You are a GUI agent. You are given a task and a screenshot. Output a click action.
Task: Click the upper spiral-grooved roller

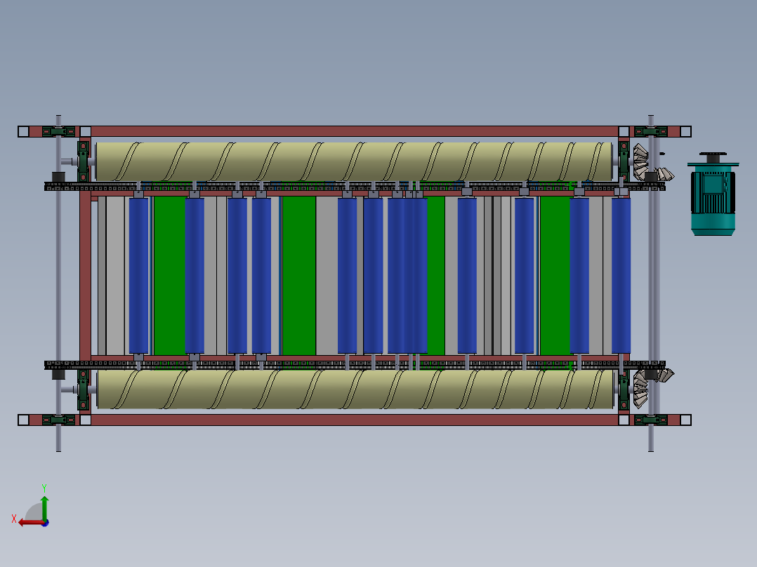pyautogui.click(x=354, y=161)
